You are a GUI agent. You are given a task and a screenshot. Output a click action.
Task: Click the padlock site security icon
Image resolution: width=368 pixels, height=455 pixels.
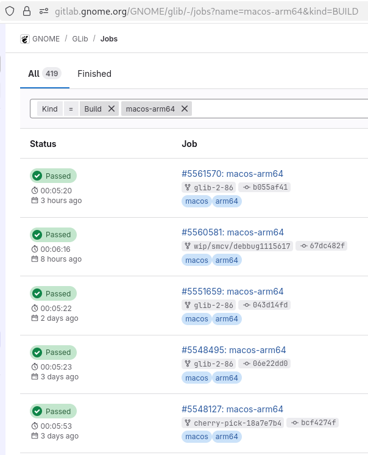27,11
